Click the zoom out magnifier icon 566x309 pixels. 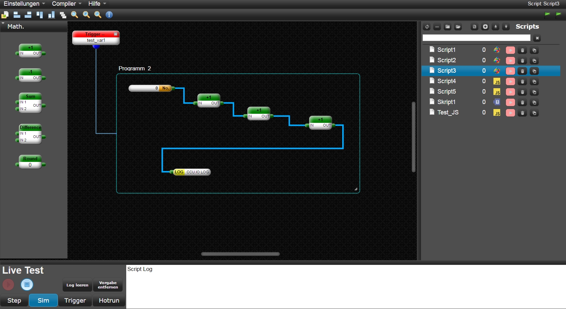pos(98,15)
